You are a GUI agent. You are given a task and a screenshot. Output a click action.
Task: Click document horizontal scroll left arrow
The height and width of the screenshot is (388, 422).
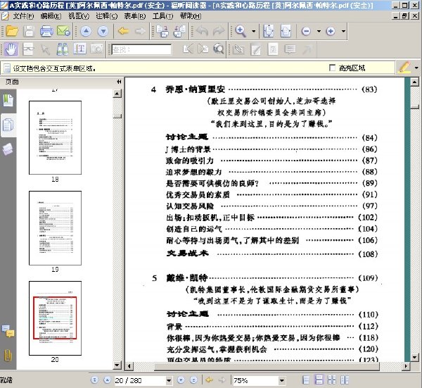(x=129, y=366)
